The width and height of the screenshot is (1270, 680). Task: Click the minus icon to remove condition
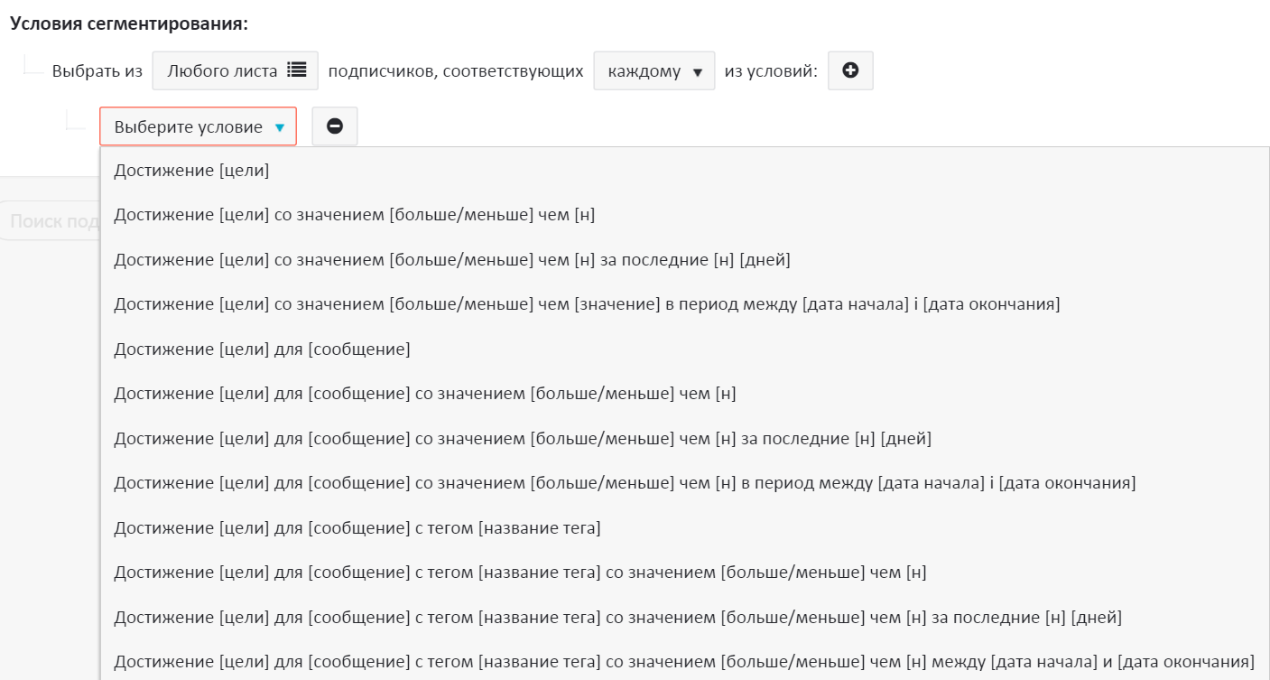coord(335,126)
